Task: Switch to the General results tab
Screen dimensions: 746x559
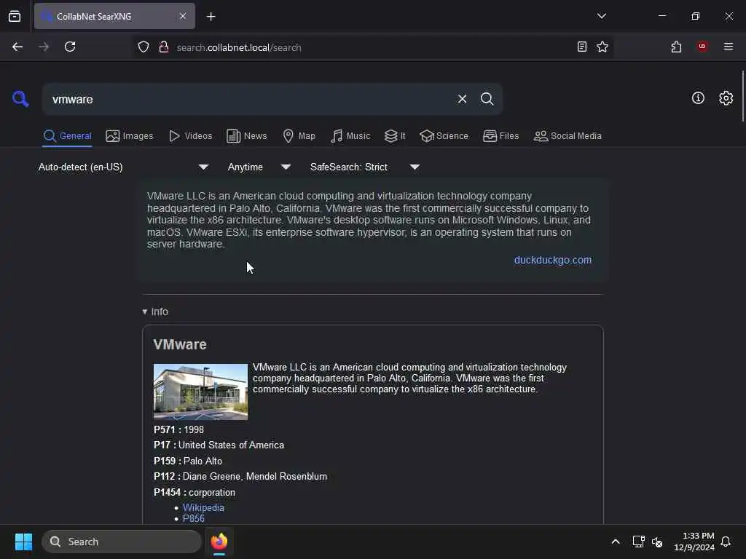Action: coord(67,136)
